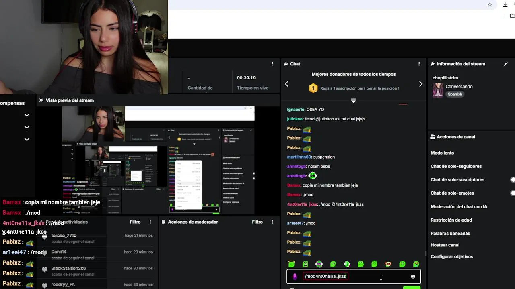Open Moderación del chat con IA

click(459, 207)
